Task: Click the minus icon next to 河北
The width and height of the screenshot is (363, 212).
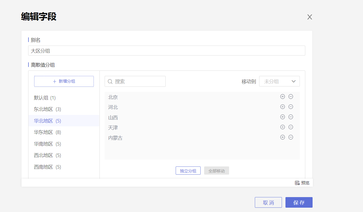Action: click(291, 107)
